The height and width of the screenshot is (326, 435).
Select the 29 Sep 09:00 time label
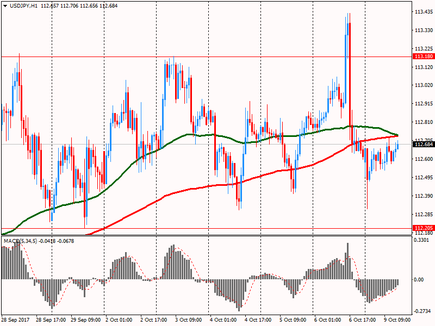[86, 320]
